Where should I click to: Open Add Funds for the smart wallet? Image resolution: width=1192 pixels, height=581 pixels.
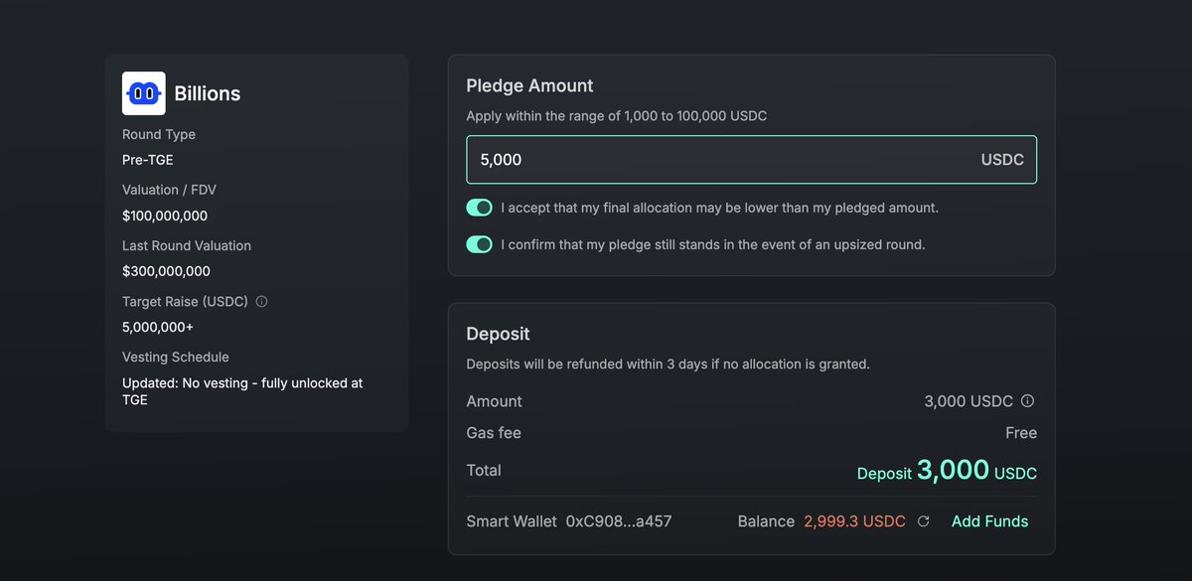tap(989, 521)
